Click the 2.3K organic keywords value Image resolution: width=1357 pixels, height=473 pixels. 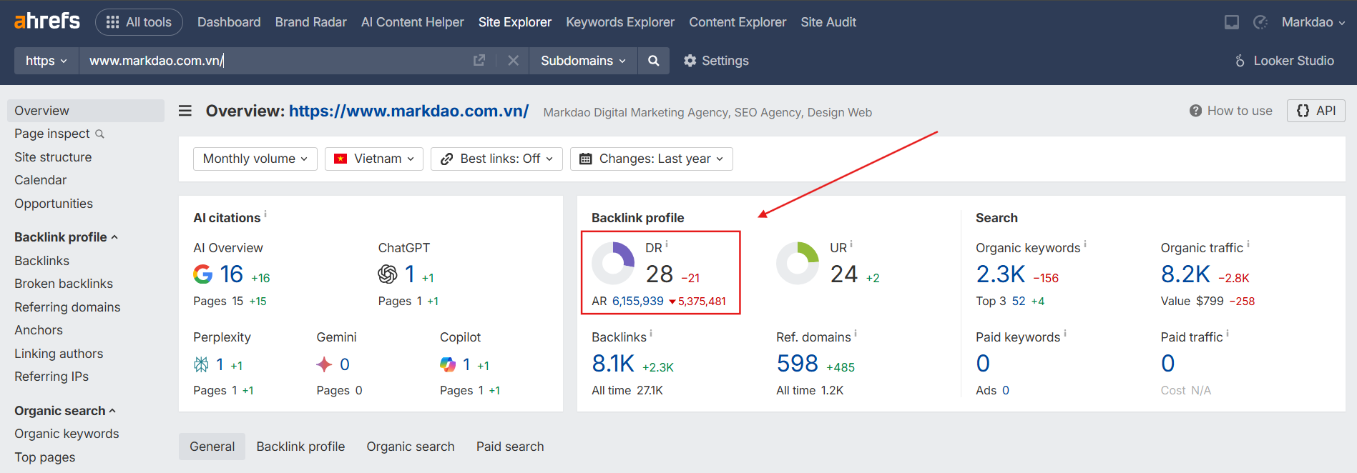pos(1000,274)
